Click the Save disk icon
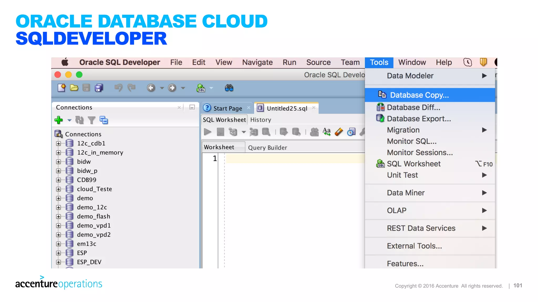538x302 pixels. click(x=86, y=88)
